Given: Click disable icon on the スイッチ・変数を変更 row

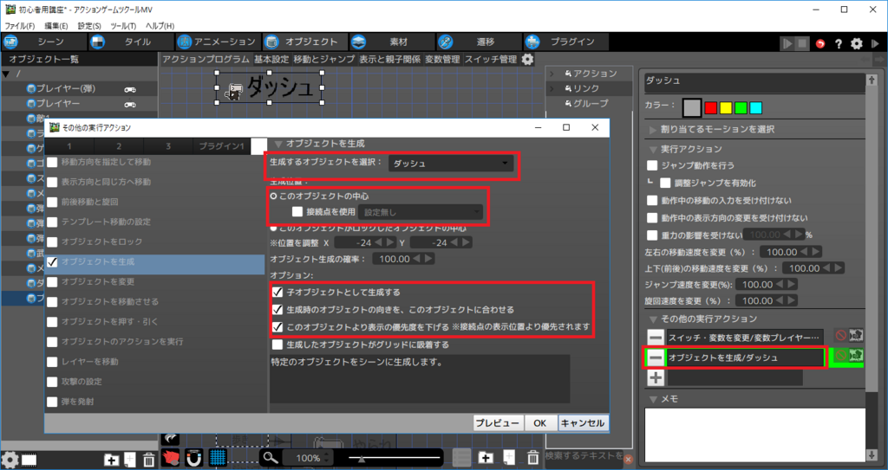Looking at the screenshot, I should 841,336.
